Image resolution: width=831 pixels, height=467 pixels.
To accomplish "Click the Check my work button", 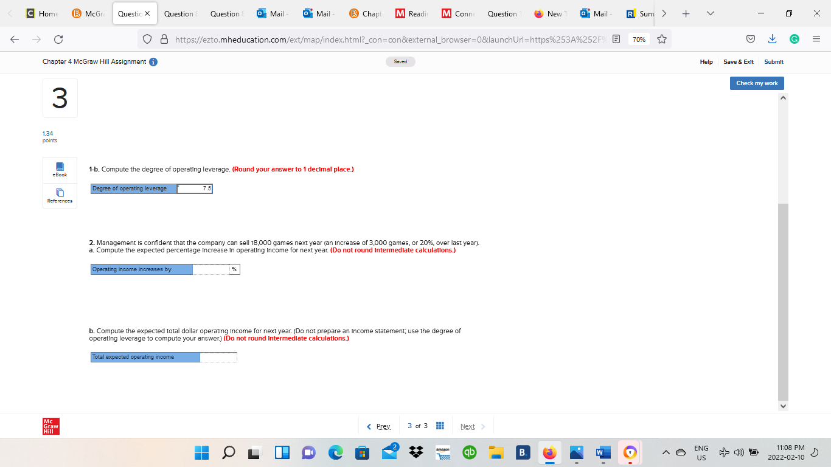I will (x=757, y=83).
